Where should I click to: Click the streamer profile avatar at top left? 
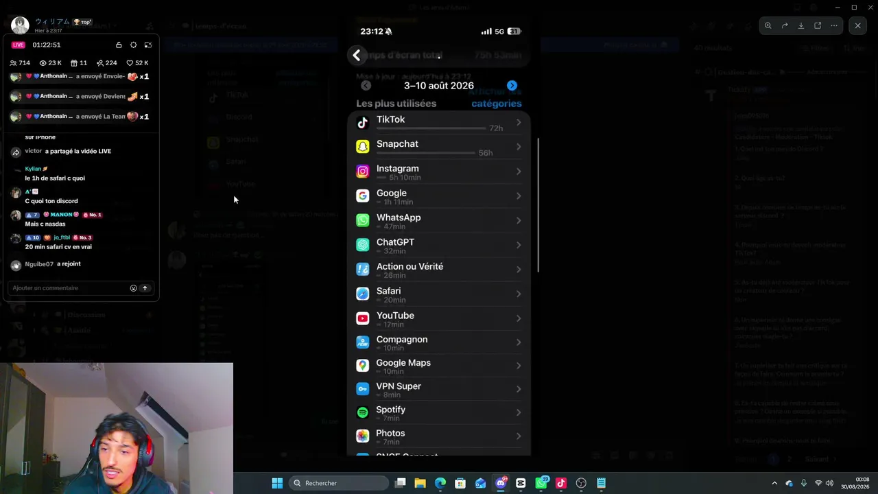click(x=20, y=25)
